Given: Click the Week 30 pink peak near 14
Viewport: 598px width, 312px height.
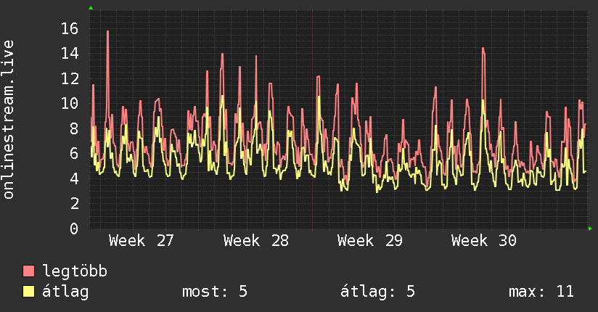Looking at the screenshot, I should [x=483, y=49].
